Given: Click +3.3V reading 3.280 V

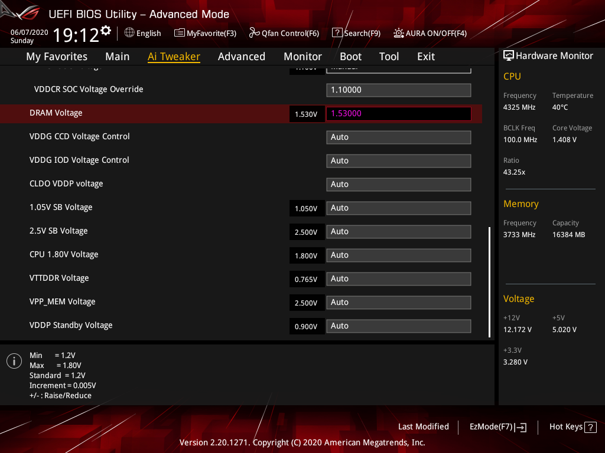Looking at the screenshot, I should pos(515,362).
